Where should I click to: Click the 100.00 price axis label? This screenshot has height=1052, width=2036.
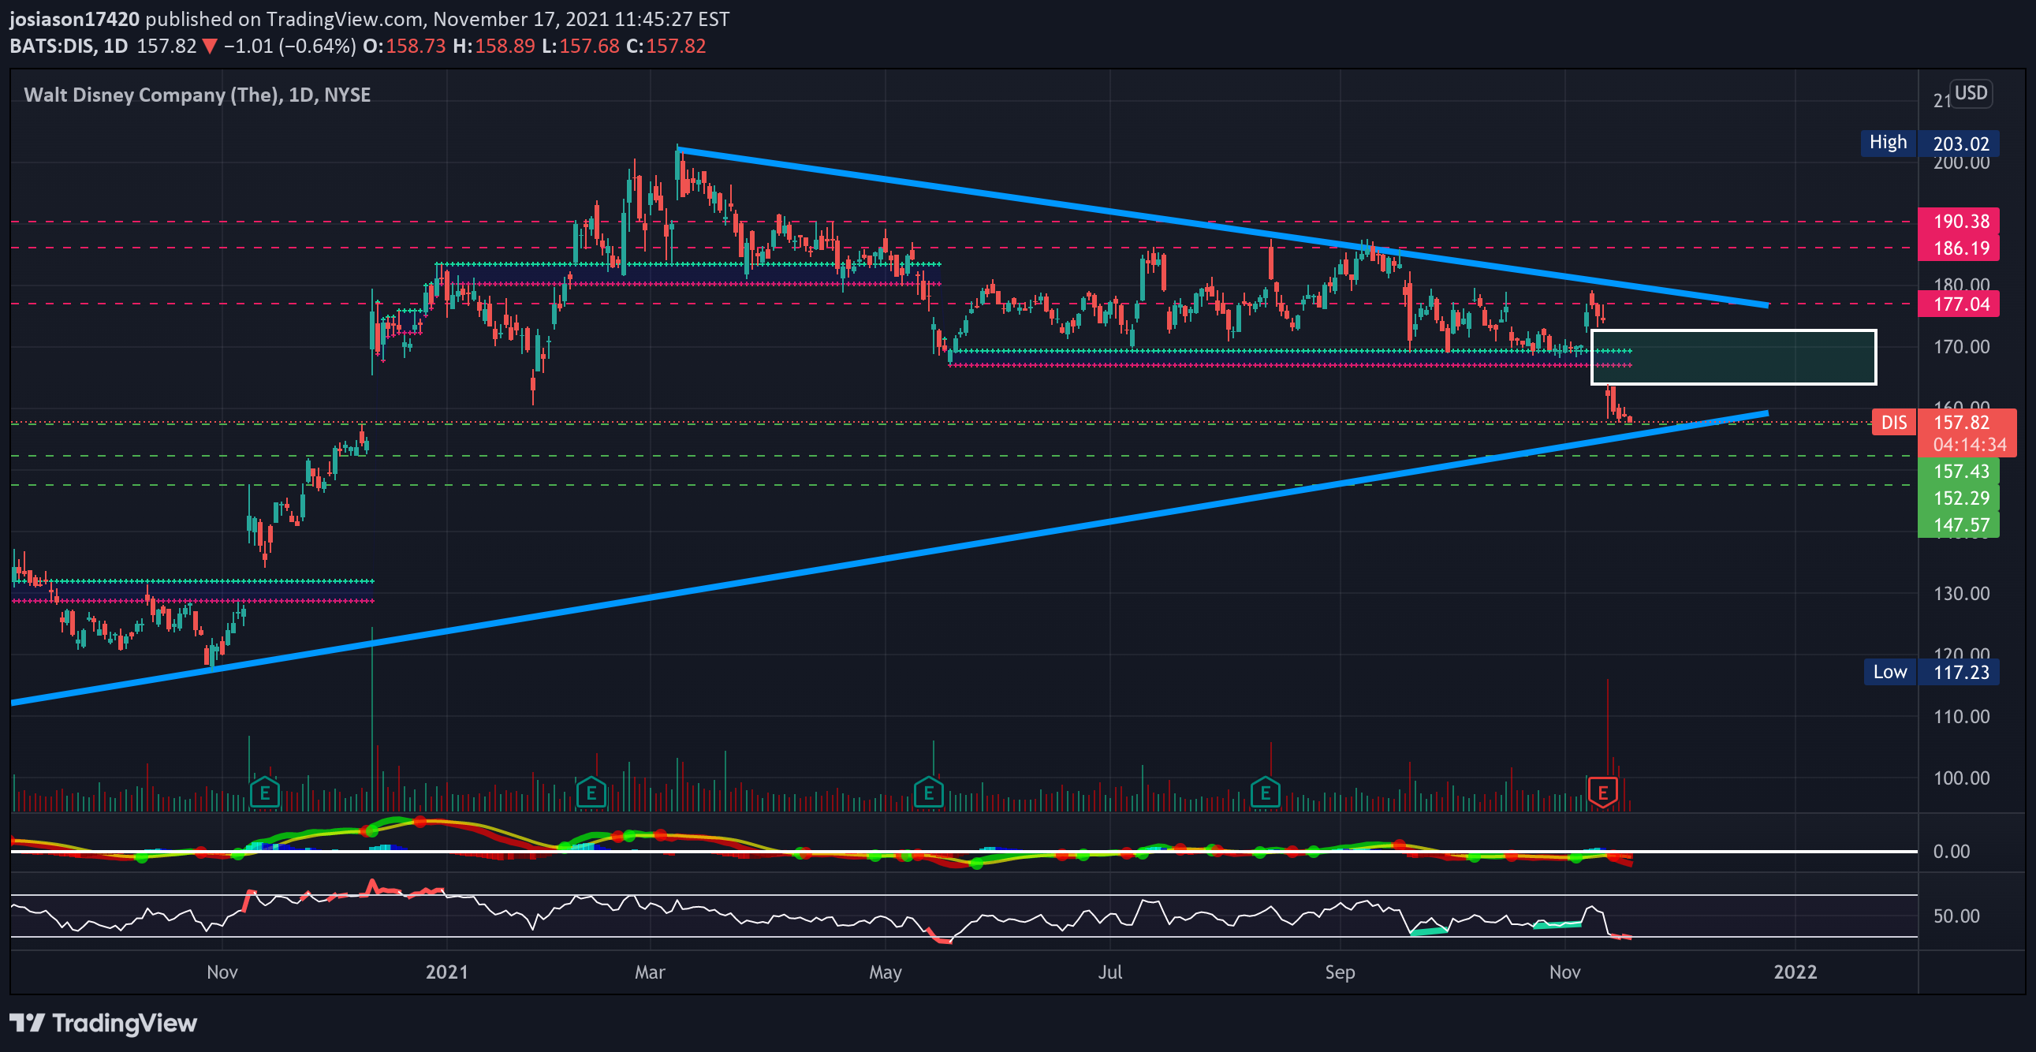[x=1961, y=778]
